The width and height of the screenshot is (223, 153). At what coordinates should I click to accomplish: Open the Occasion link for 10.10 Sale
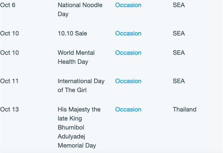point(128,33)
